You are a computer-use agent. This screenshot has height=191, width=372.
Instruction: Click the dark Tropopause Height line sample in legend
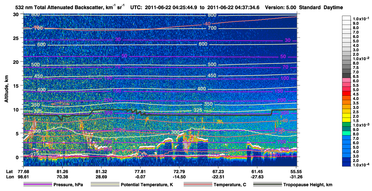coord(268,185)
